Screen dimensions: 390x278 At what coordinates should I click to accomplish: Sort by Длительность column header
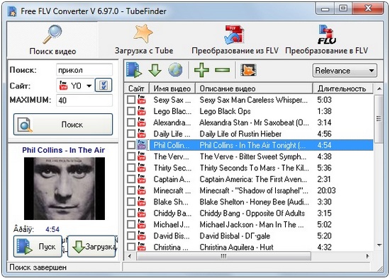pyautogui.click(x=342, y=88)
